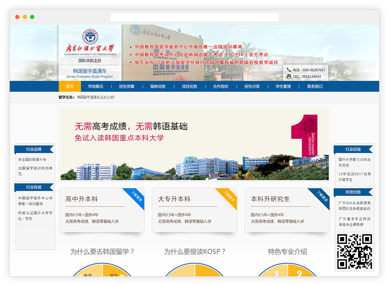Click the text 广外500余名英语教师团队支持语言培训
Screen dimensions: 389x286
point(354,206)
